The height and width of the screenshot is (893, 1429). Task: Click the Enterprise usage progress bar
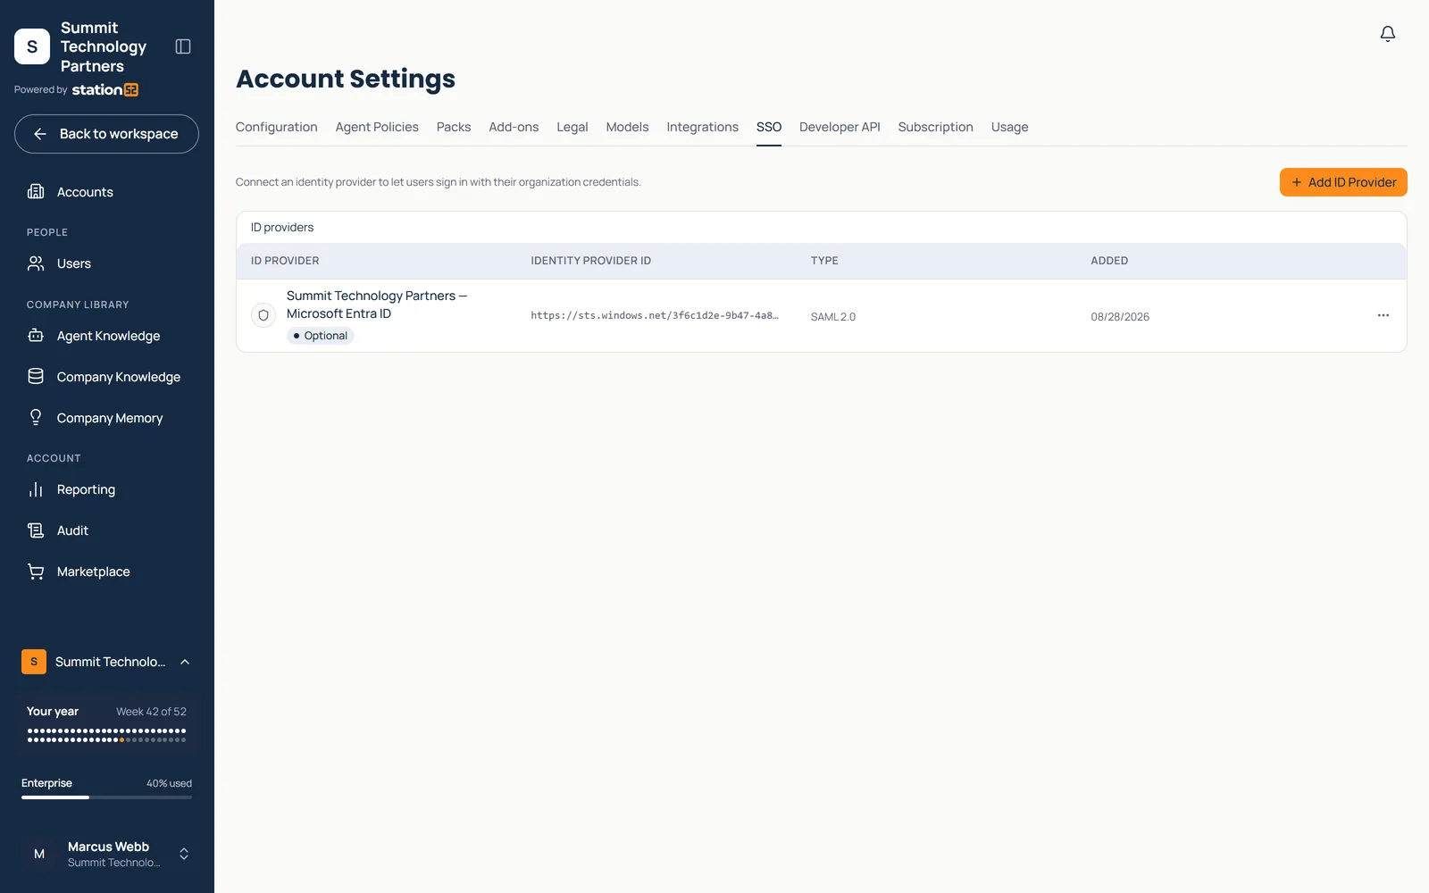(106, 797)
